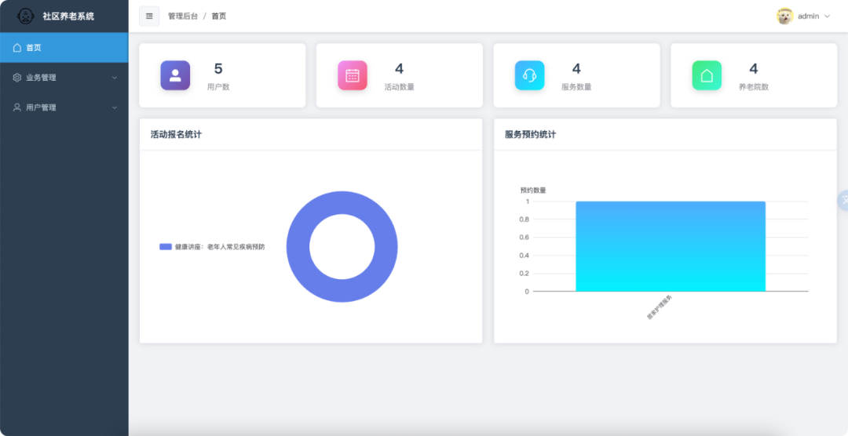Select 首页 in the sidebar menu
The image size is (848, 436).
pos(64,48)
